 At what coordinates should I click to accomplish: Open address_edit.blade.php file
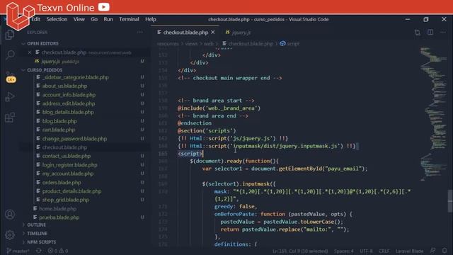(68, 103)
